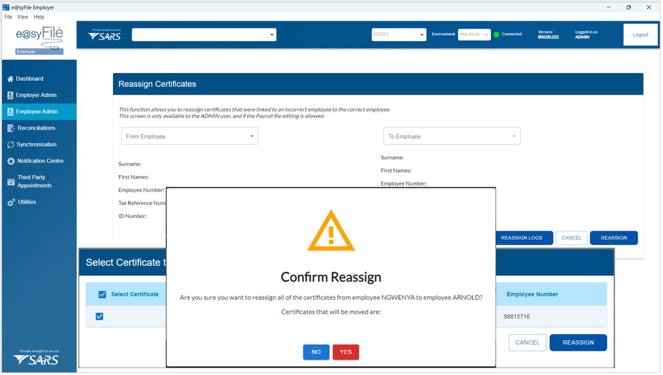Toggle the Select Certificate header checkbox

tap(103, 295)
